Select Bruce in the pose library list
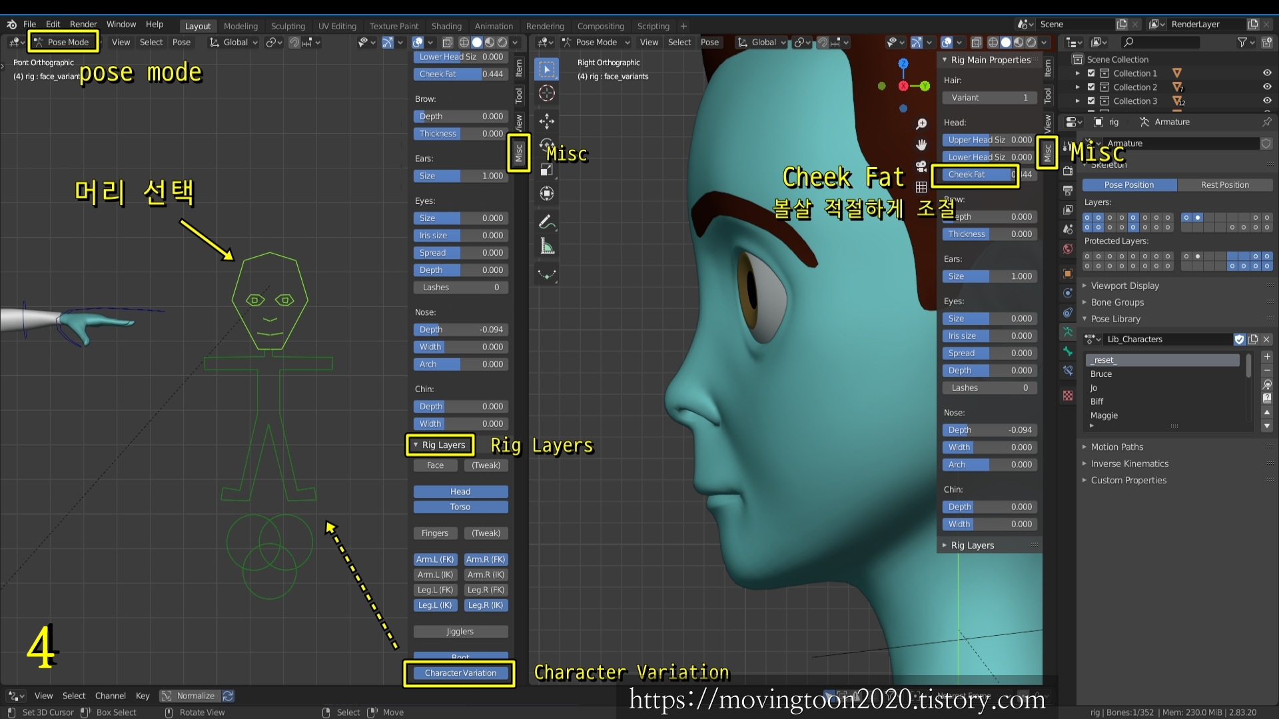Image resolution: width=1279 pixels, height=719 pixels. pos(1101,374)
